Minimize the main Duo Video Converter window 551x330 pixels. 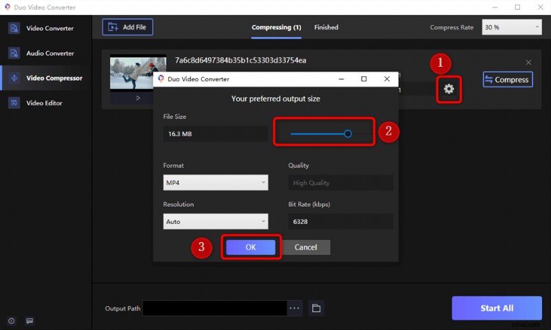pos(495,7)
